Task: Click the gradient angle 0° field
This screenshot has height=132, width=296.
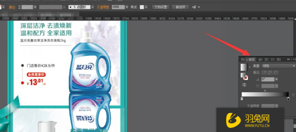Action: pos(268,79)
